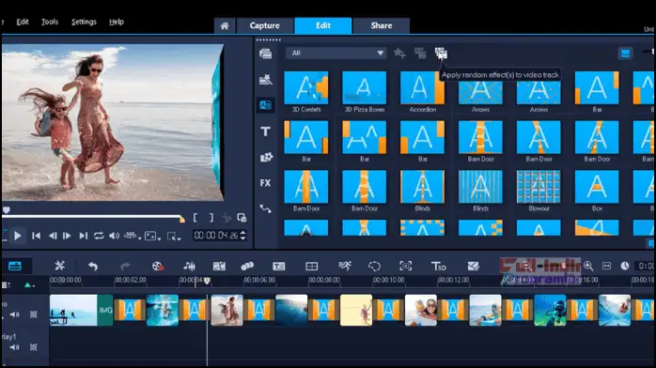Open the Title library (T icon)
Viewport: 656px width, 368px height.
[265, 131]
